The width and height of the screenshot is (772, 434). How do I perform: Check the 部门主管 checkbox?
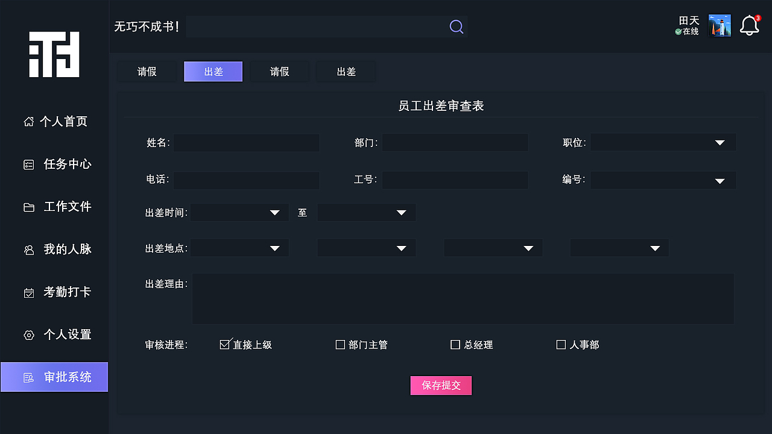(x=340, y=344)
